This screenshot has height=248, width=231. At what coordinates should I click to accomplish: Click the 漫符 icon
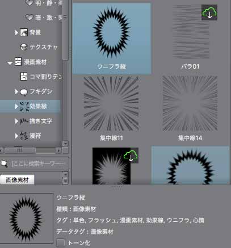24,136
